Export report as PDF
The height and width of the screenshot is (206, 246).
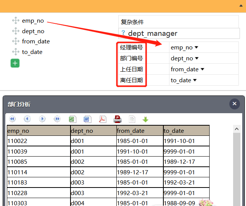[103, 119]
